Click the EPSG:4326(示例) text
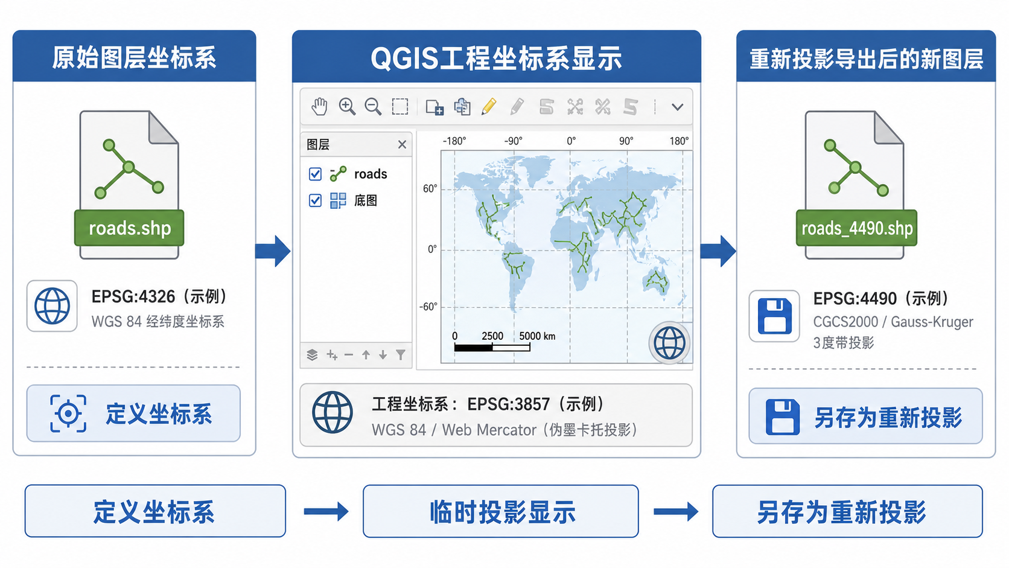The width and height of the screenshot is (1009, 568). tap(160, 296)
